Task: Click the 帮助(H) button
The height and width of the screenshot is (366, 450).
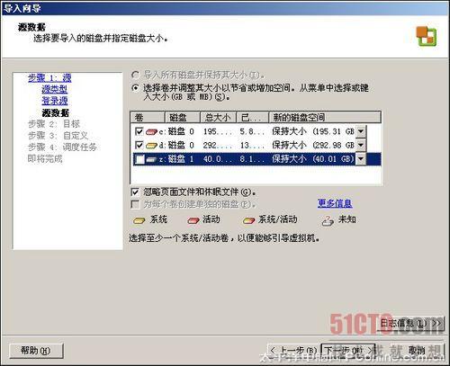Action: (x=36, y=350)
